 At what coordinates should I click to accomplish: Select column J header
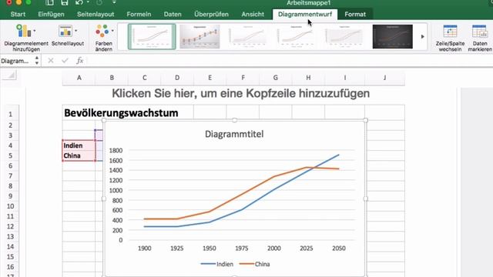pyautogui.click(x=384, y=78)
